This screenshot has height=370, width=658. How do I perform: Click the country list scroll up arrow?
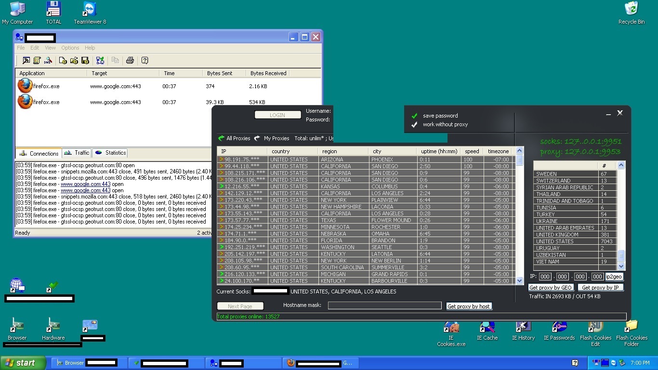[621, 165]
